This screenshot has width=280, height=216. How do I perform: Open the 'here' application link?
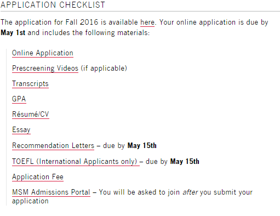147,22
